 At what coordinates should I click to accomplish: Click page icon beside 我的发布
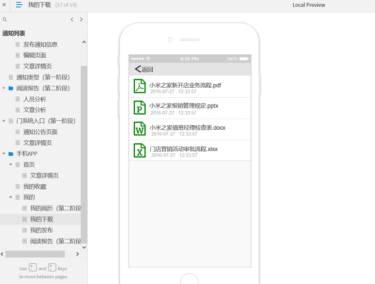tap(25, 230)
